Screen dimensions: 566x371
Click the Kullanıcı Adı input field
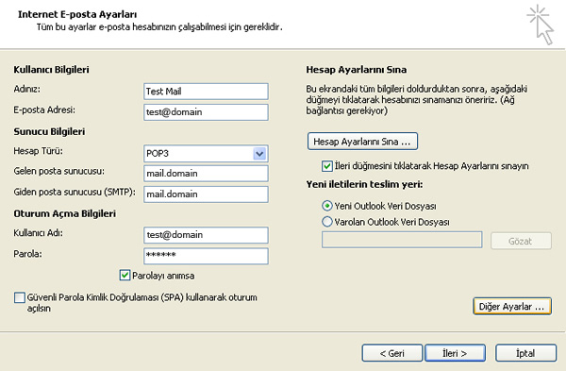(206, 235)
